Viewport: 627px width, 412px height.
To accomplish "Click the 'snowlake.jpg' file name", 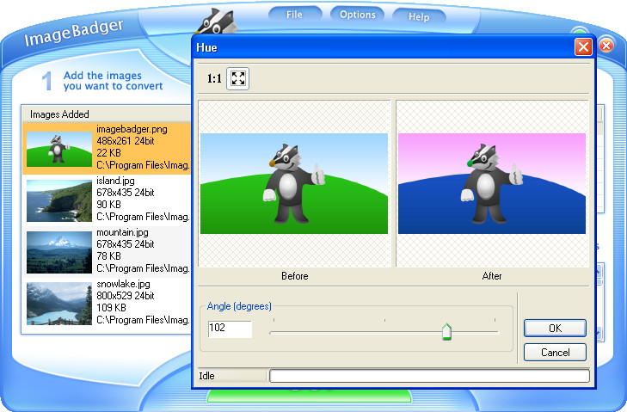I will [123, 284].
